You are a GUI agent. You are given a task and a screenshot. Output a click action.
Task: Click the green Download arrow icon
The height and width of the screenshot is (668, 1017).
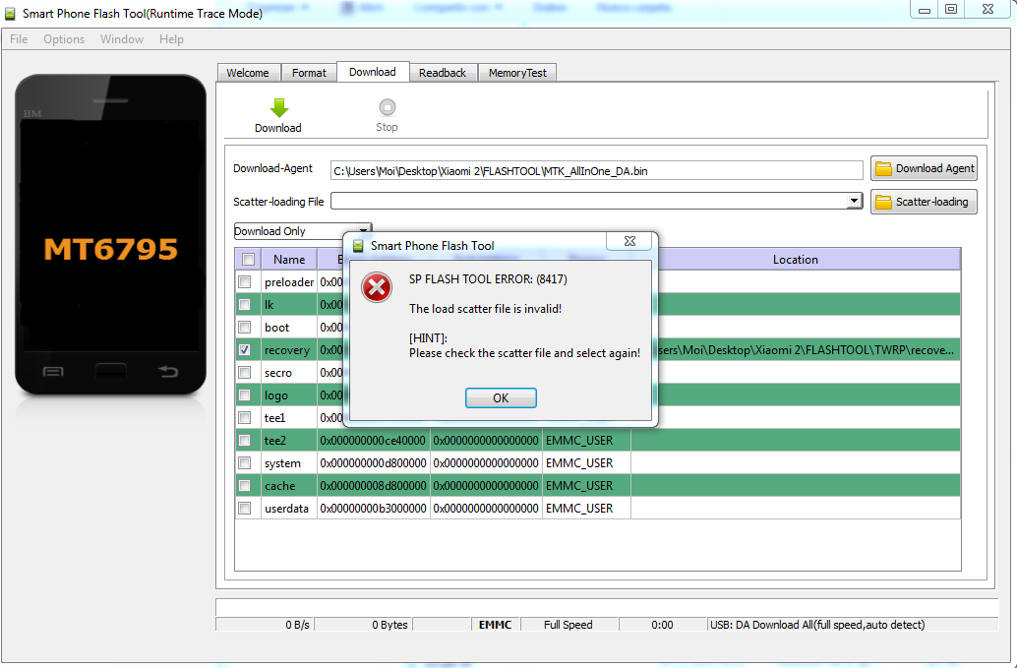coord(279,107)
